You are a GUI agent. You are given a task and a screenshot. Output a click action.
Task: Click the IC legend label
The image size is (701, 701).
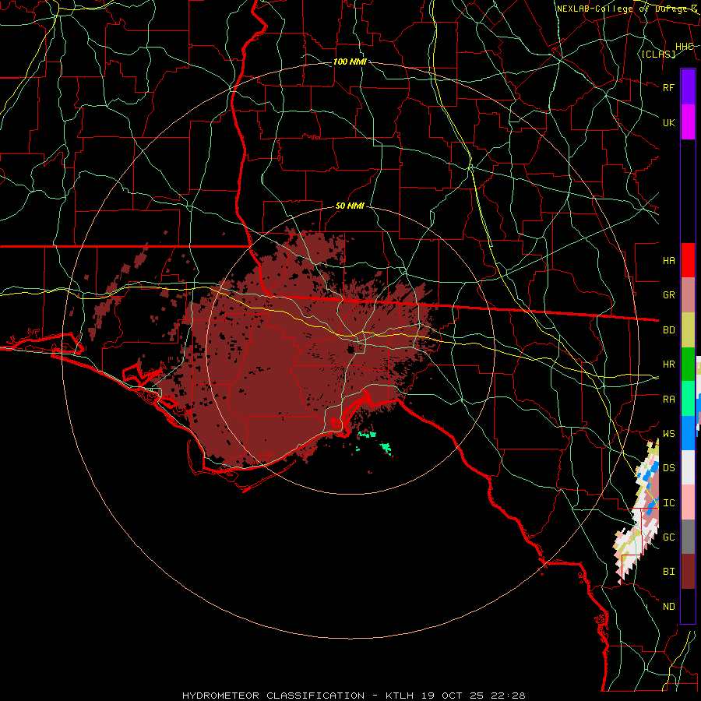point(669,503)
